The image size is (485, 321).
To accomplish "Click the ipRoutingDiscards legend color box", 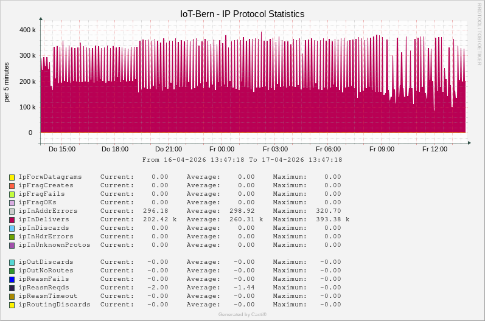I will [12, 305].
